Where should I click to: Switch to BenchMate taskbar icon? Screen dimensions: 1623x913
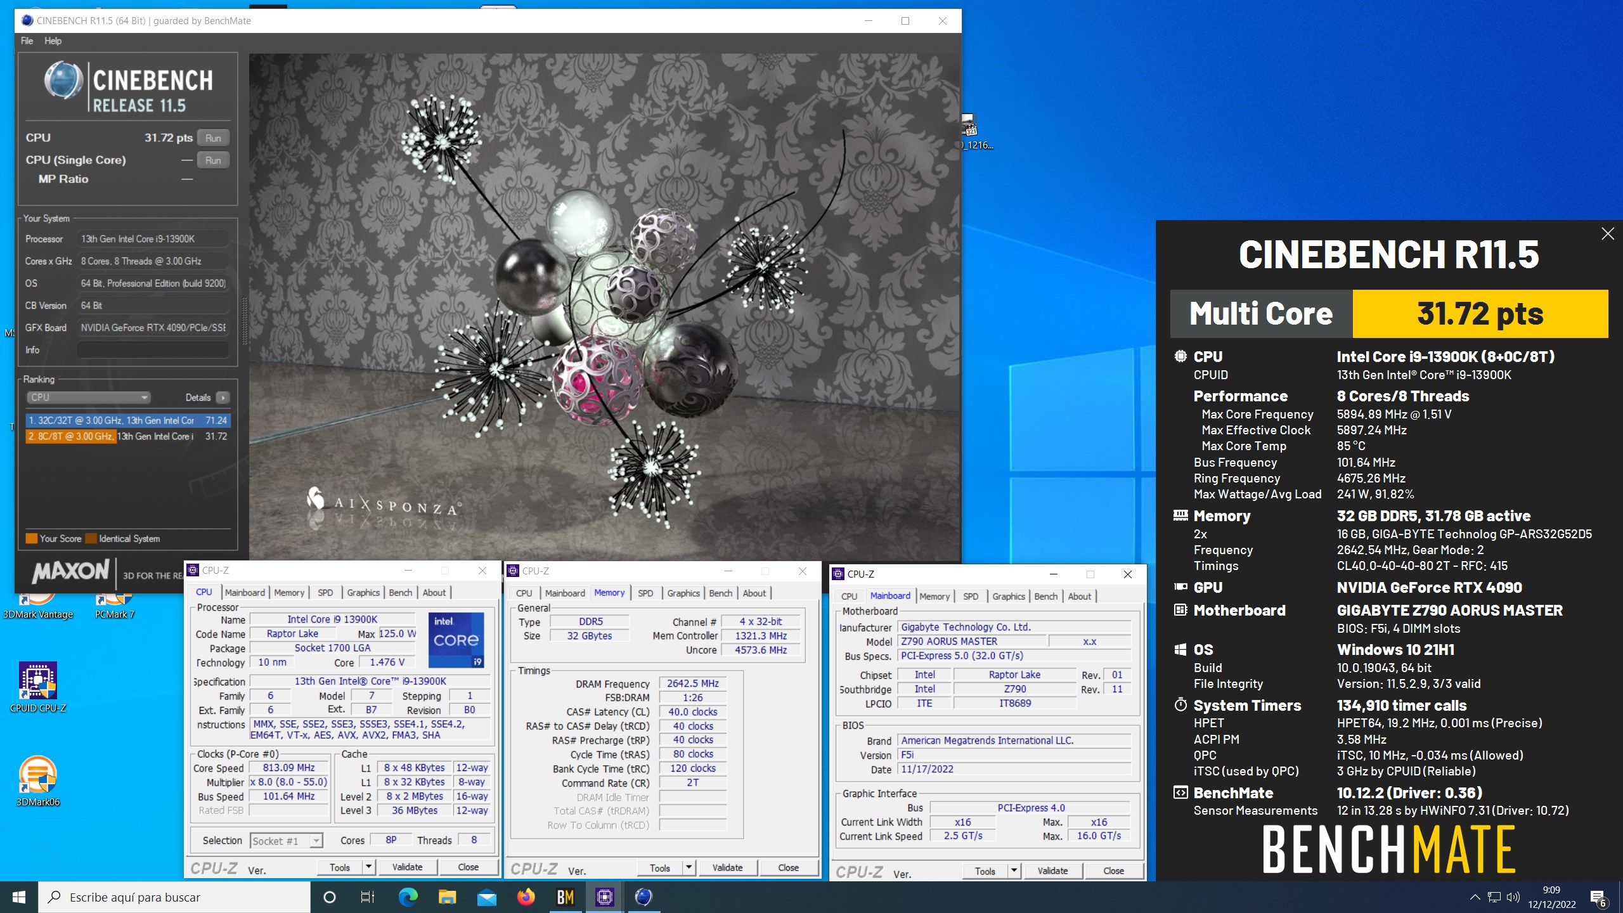point(566,897)
